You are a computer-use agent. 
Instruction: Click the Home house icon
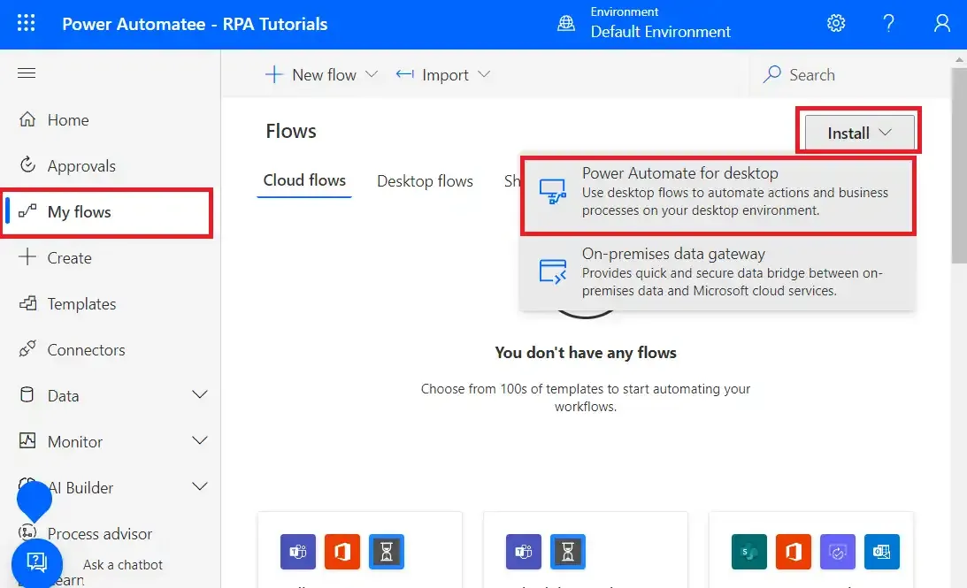(27, 119)
